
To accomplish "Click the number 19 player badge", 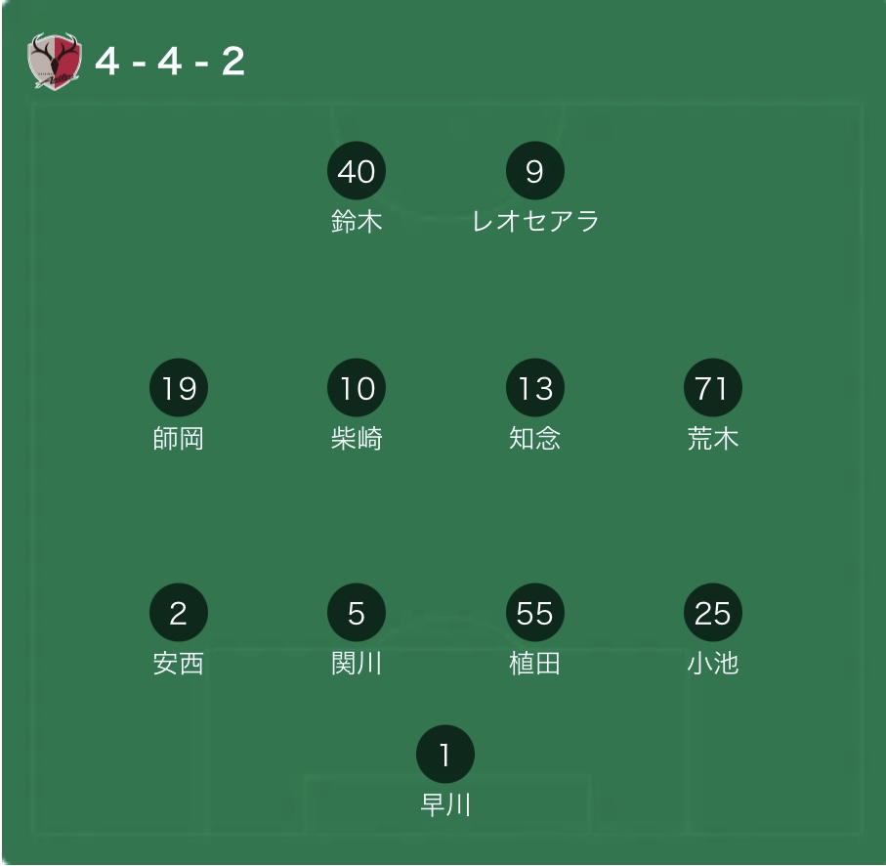I will pos(179,387).
